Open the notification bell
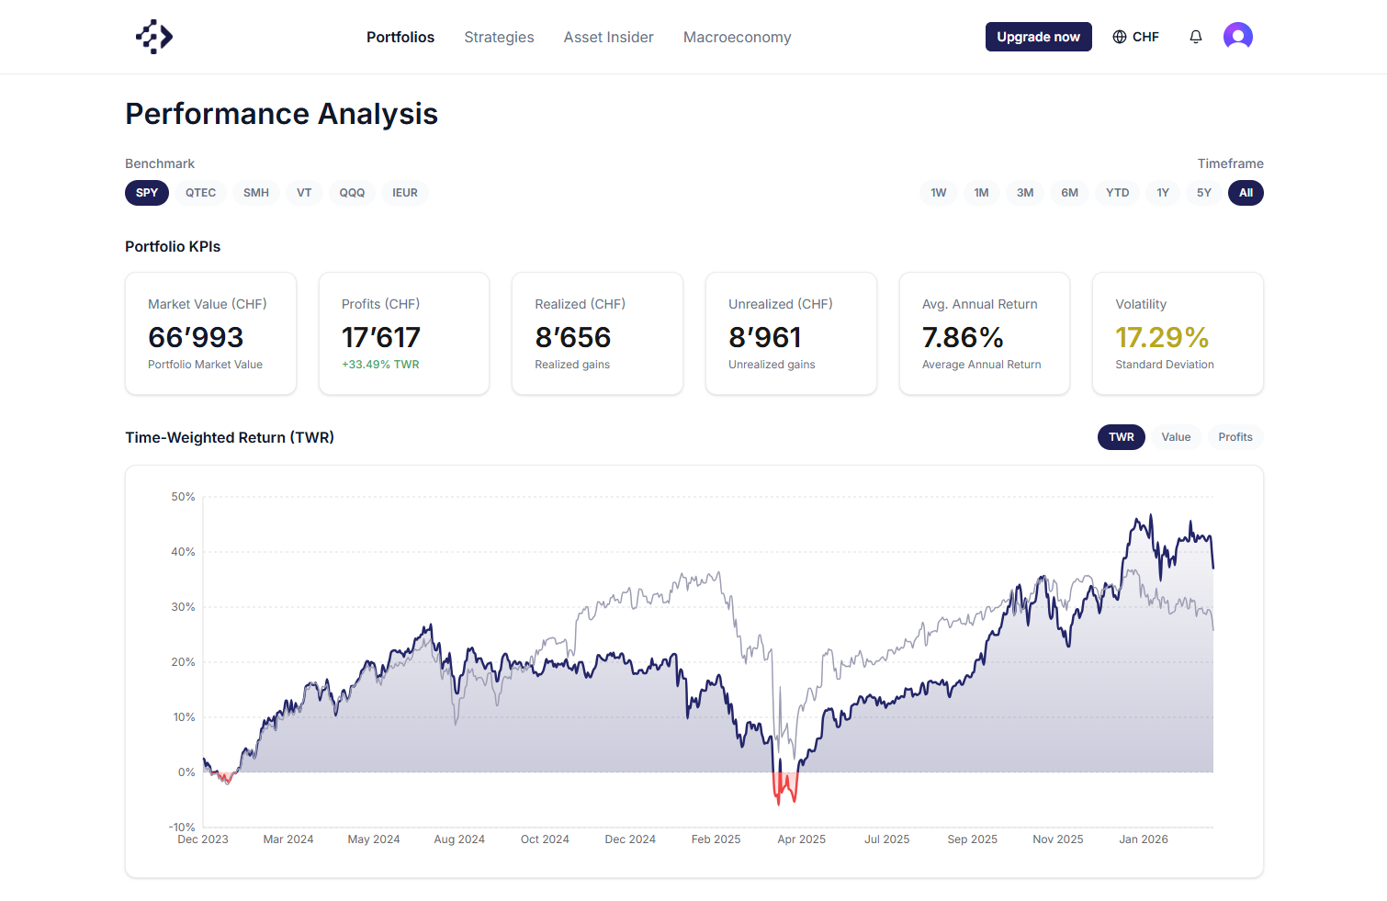1387x901 pixels. 1195,36
